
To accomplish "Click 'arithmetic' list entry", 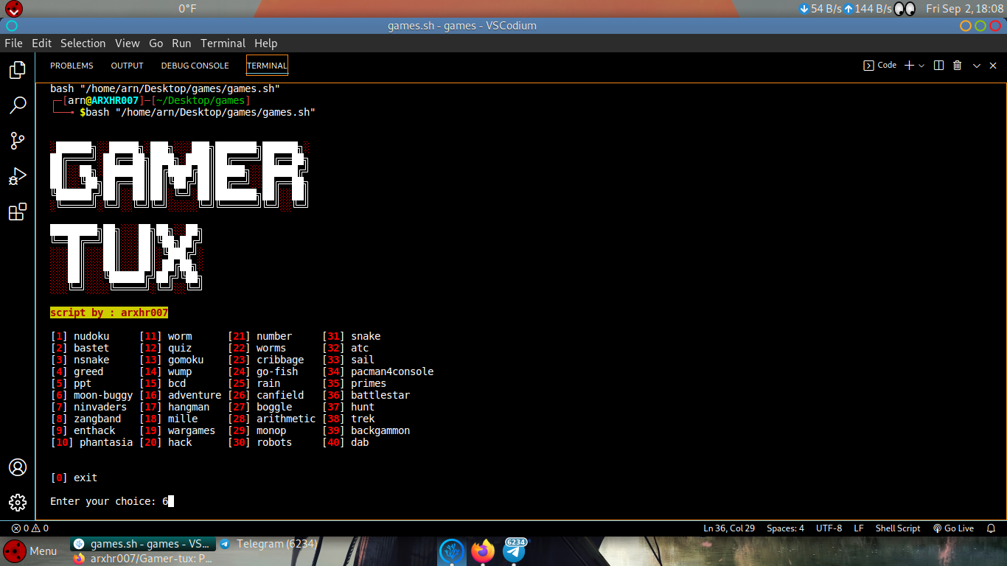I will pos(286,419).
